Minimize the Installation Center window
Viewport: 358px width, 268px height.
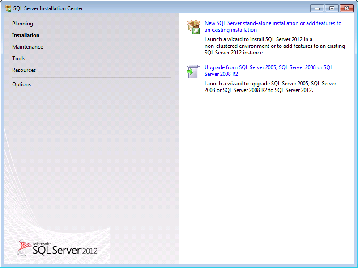click(x=317, y=8)
